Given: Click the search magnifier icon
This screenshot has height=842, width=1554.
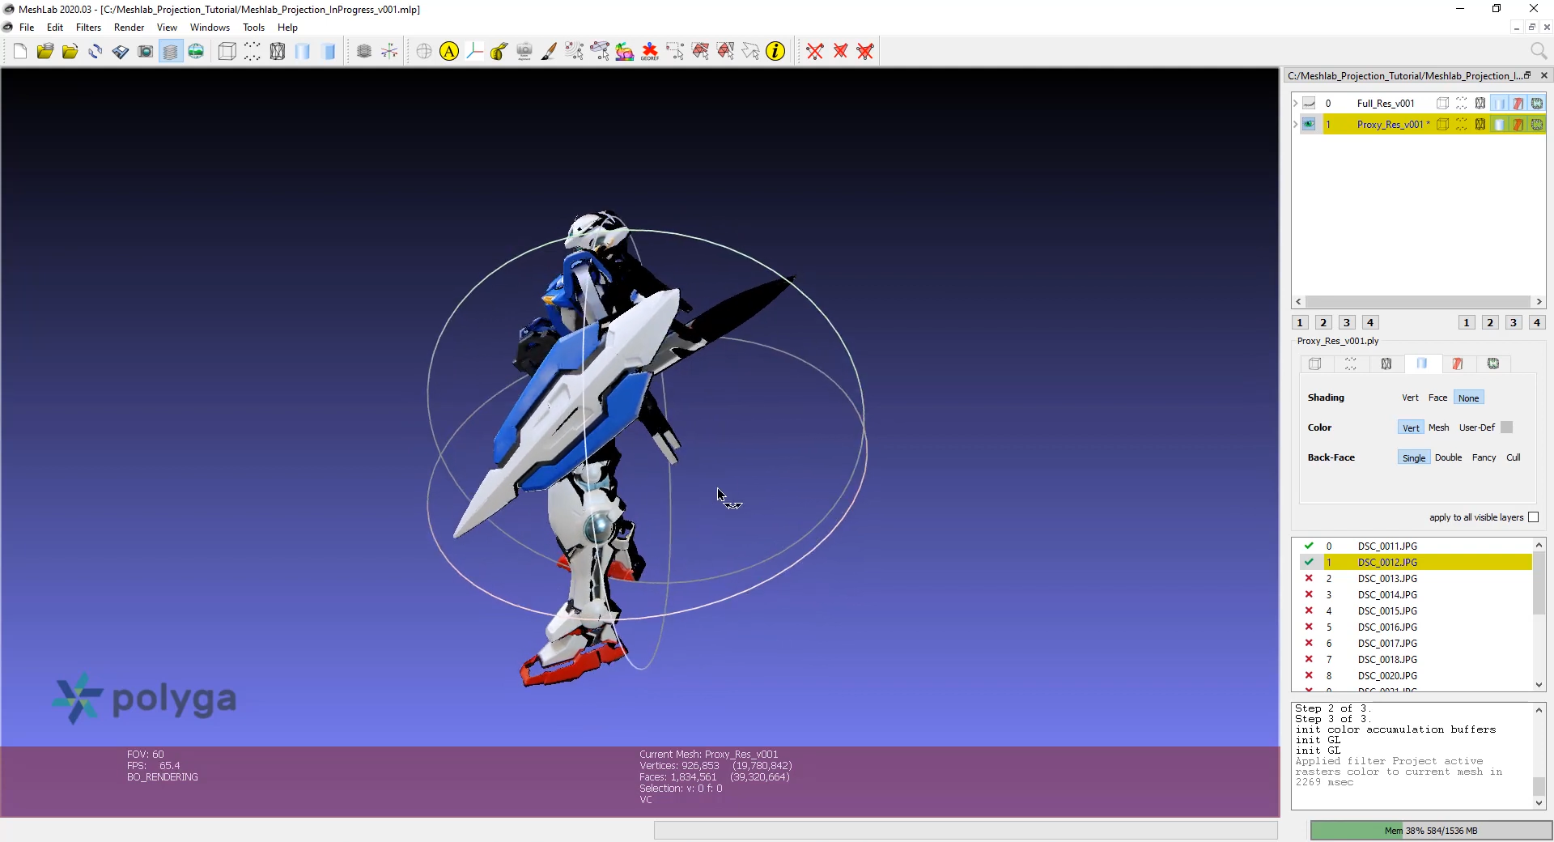Looking at the screenshot, I should click(1539, 52).
